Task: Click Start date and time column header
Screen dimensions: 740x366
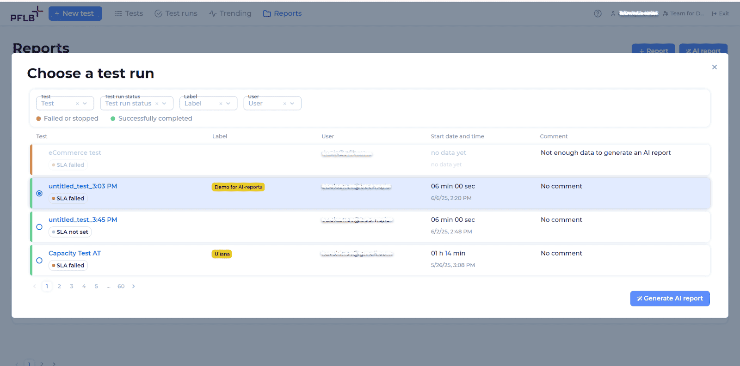Action: tap(457, 136)
